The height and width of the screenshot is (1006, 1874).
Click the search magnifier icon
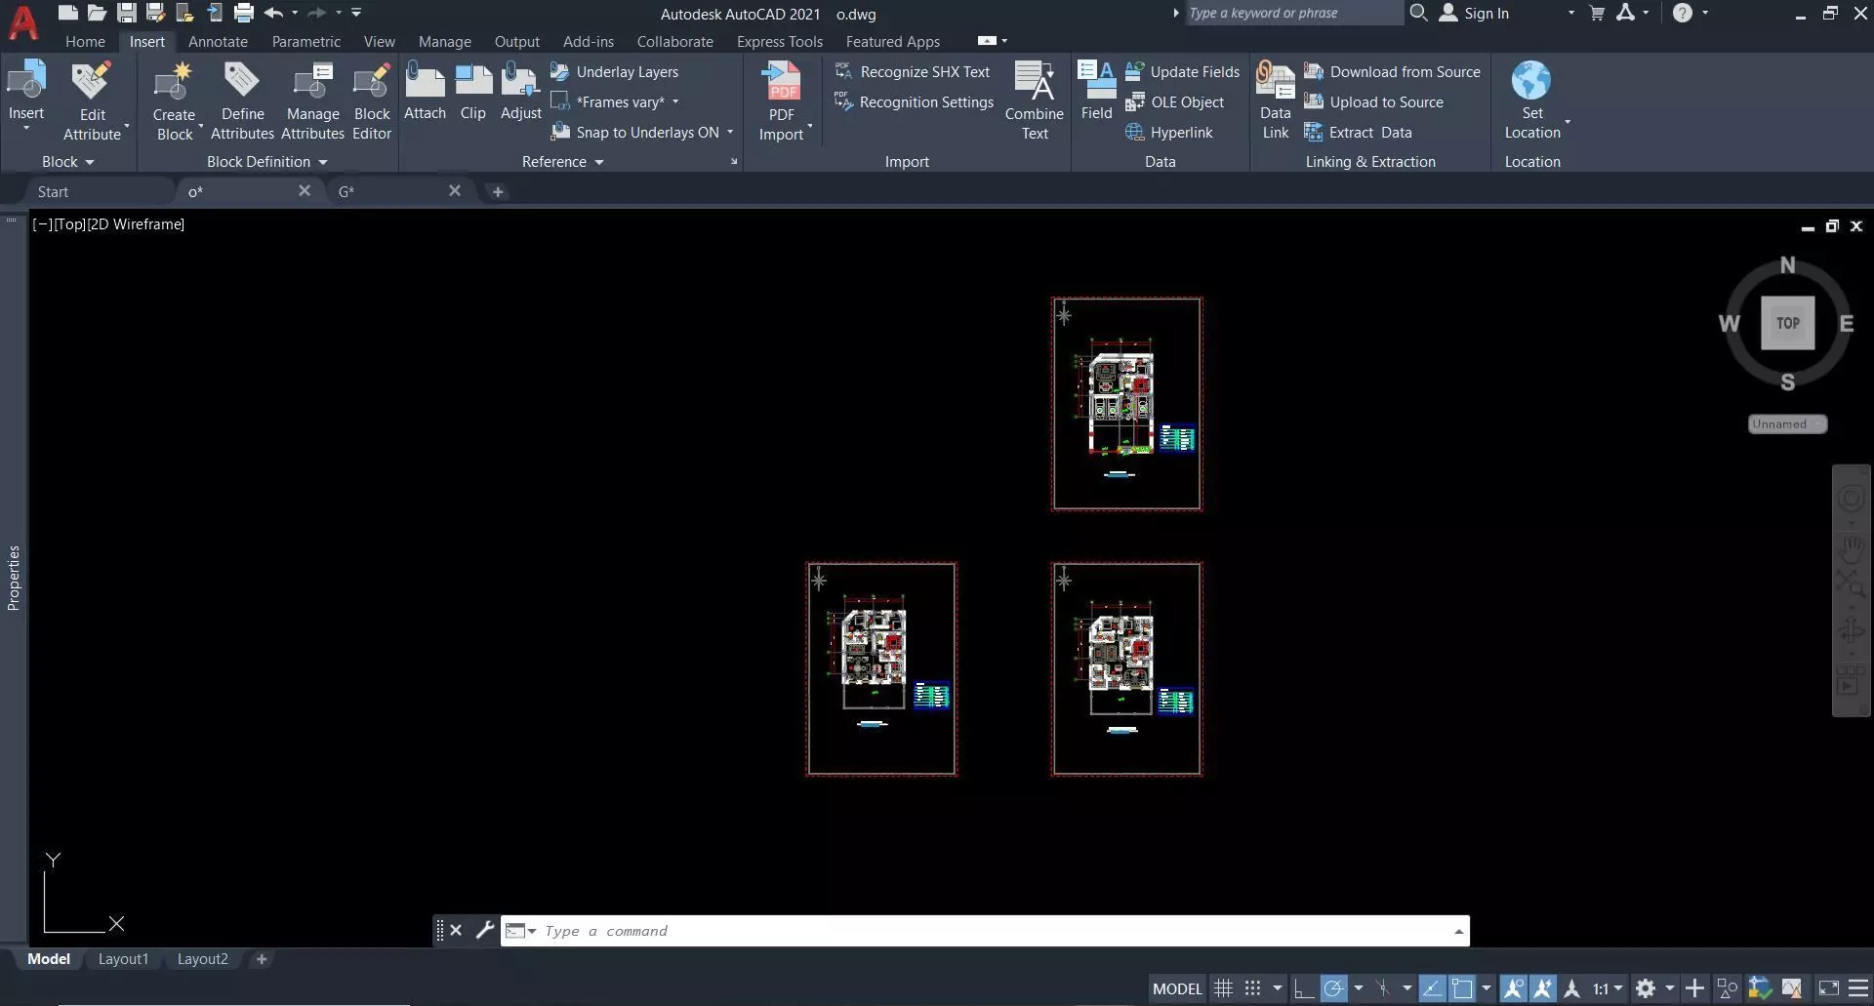1419,13
